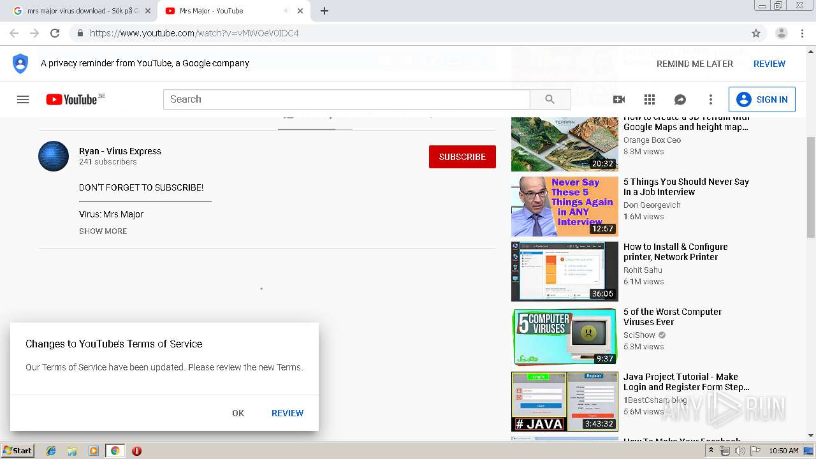The height and width of the screenshot is (459, 816).
Task: Open the YouTube apps grid icon
Action: [650, 99]
